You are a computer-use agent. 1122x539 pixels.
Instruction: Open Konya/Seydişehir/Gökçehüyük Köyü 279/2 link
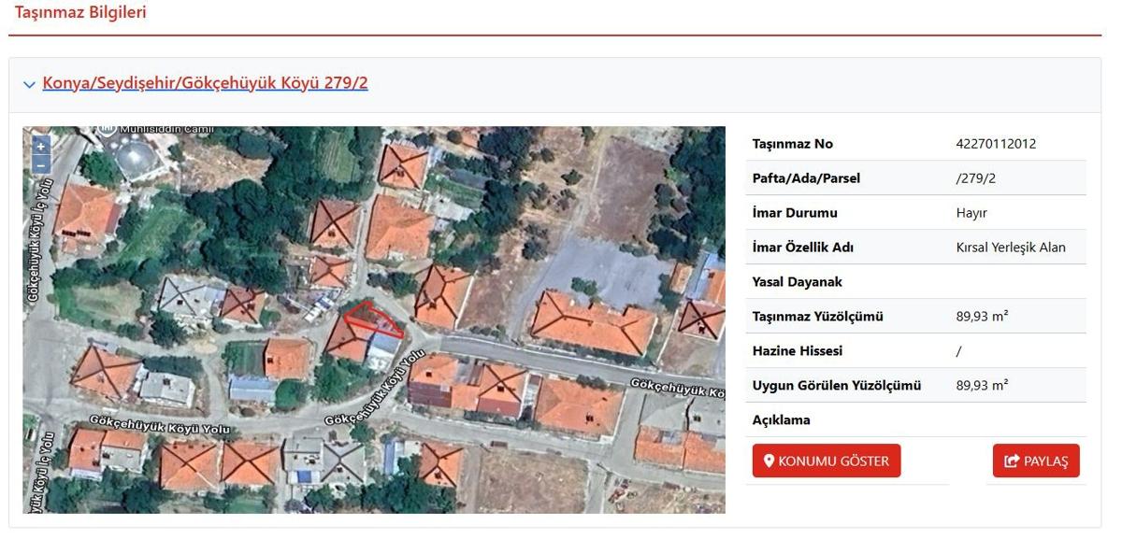205,83
